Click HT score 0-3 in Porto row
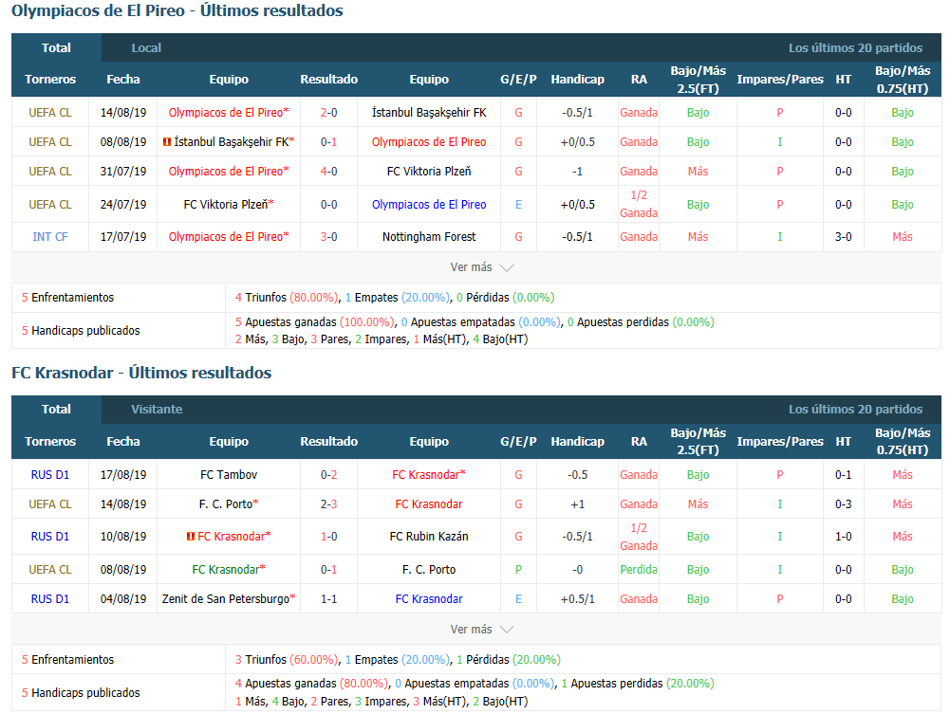 pos(844,504)
